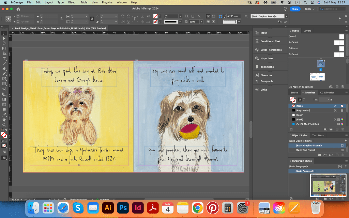The width and height of the screenshot is (349, 218).
Task: Open the Bookmarks panel
Action: (267, 67)
